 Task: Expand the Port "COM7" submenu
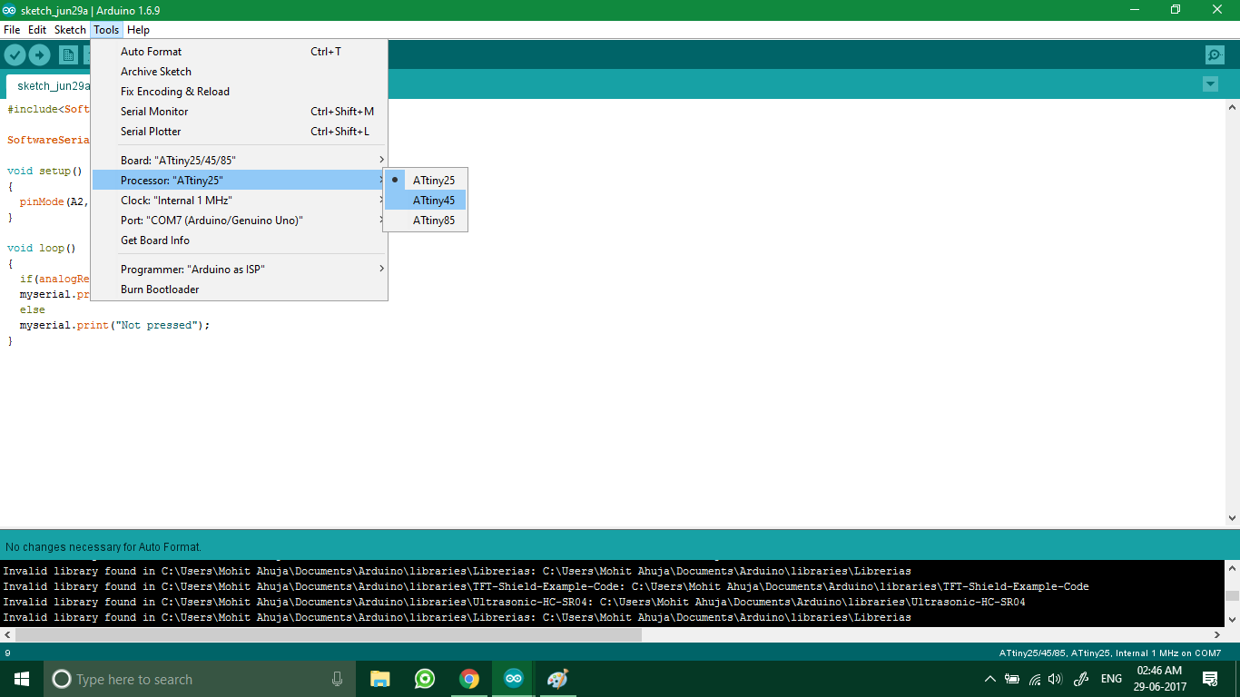pos(240,221)
